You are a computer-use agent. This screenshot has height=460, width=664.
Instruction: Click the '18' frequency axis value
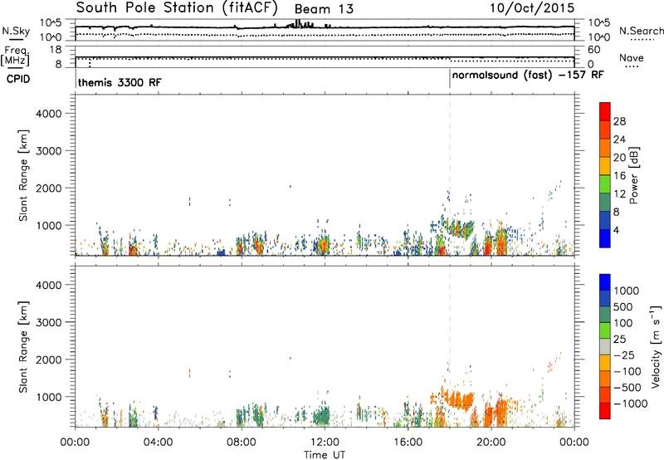(56, 49)
